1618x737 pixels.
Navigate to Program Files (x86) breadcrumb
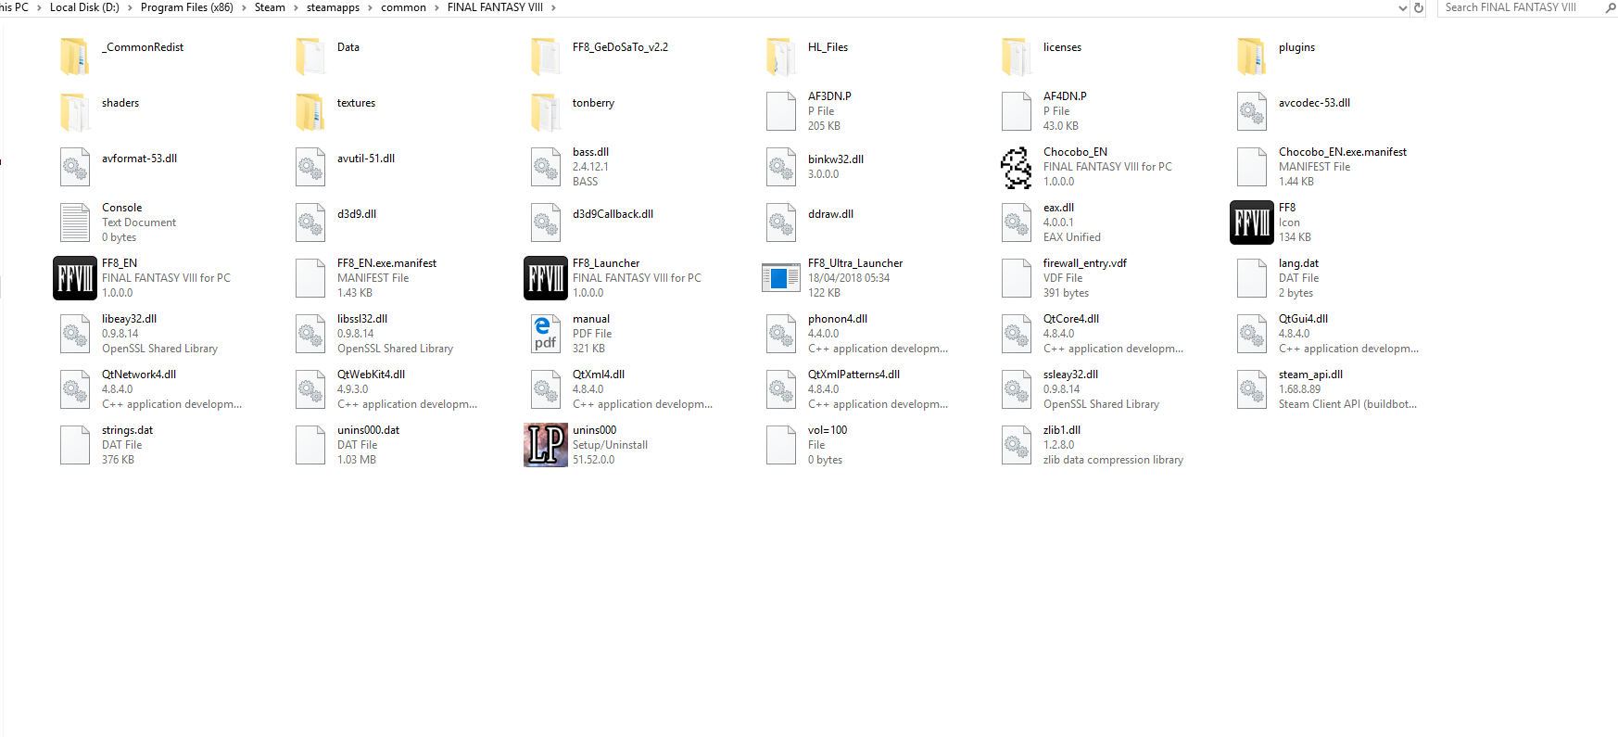click(x=187, y=7)
